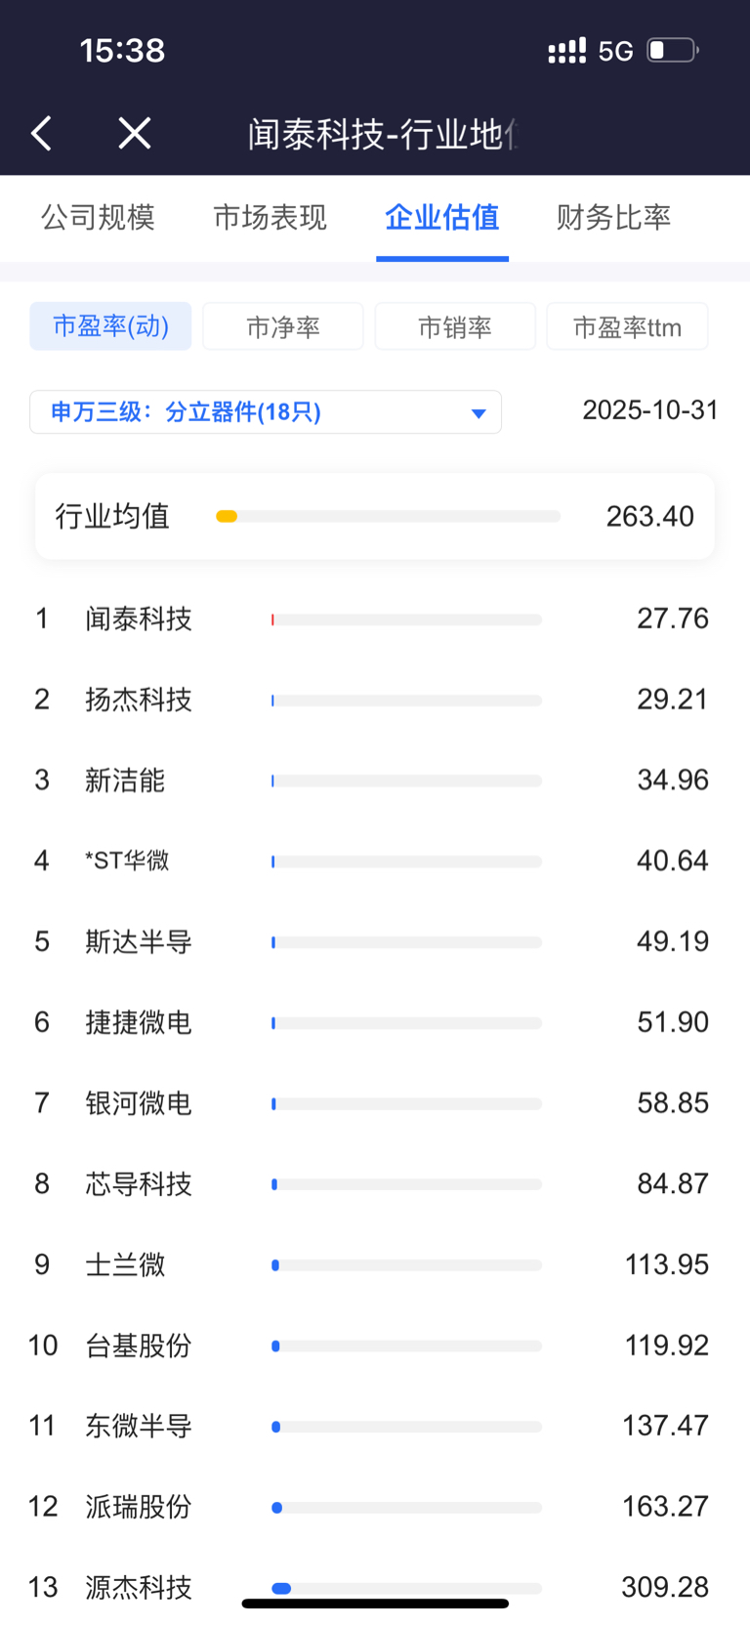
Task: Tap the 士兰微 value bar
Action: [406, 1265]
